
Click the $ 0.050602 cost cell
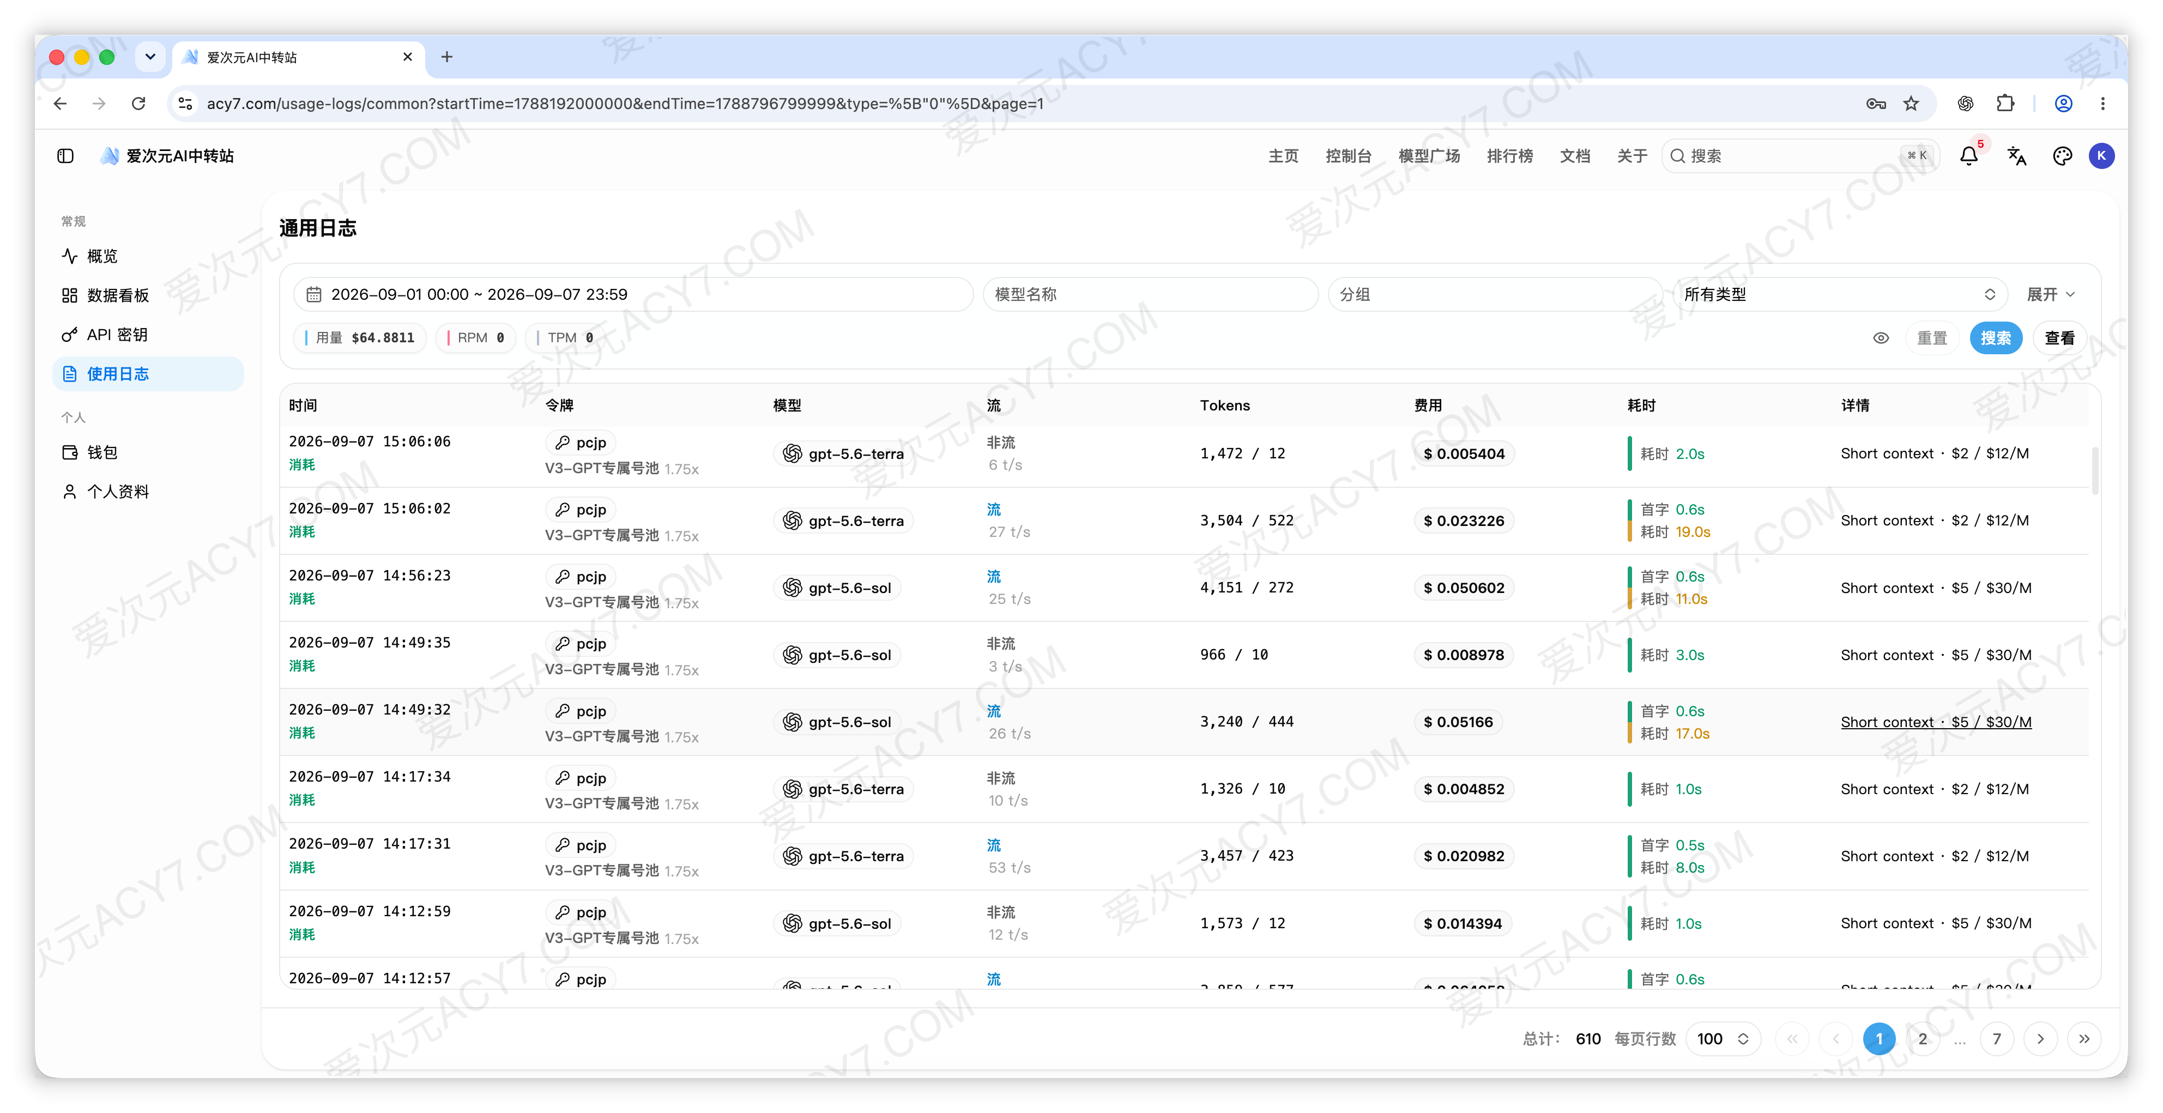click(x=1464, y=589)
